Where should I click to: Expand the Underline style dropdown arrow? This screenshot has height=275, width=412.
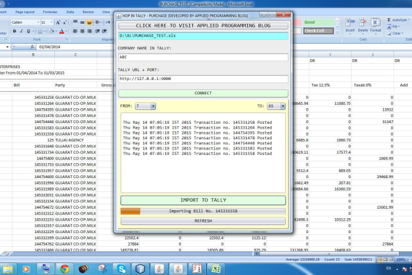pyautogui.click(x=33, y=31)
